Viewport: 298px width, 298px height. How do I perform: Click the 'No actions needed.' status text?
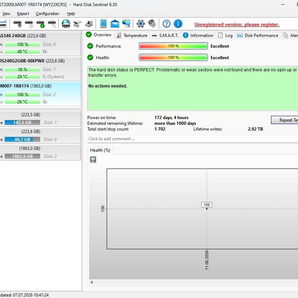108,86
